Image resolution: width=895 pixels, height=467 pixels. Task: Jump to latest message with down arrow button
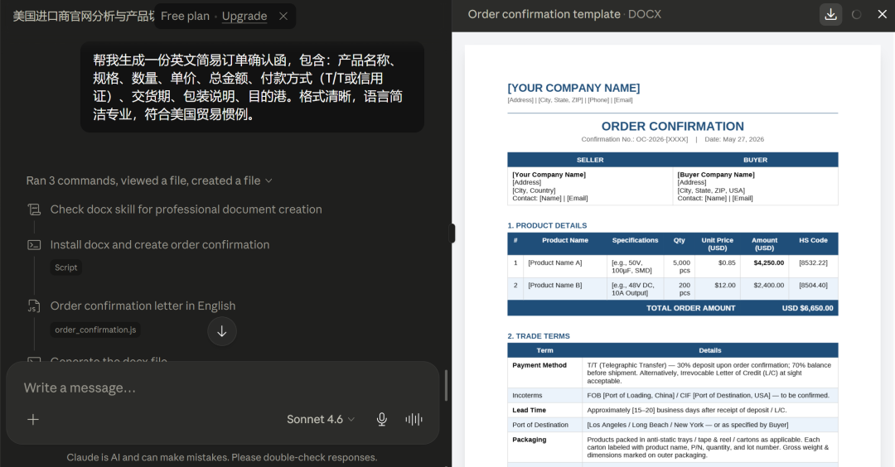click(x=222, y=331)
